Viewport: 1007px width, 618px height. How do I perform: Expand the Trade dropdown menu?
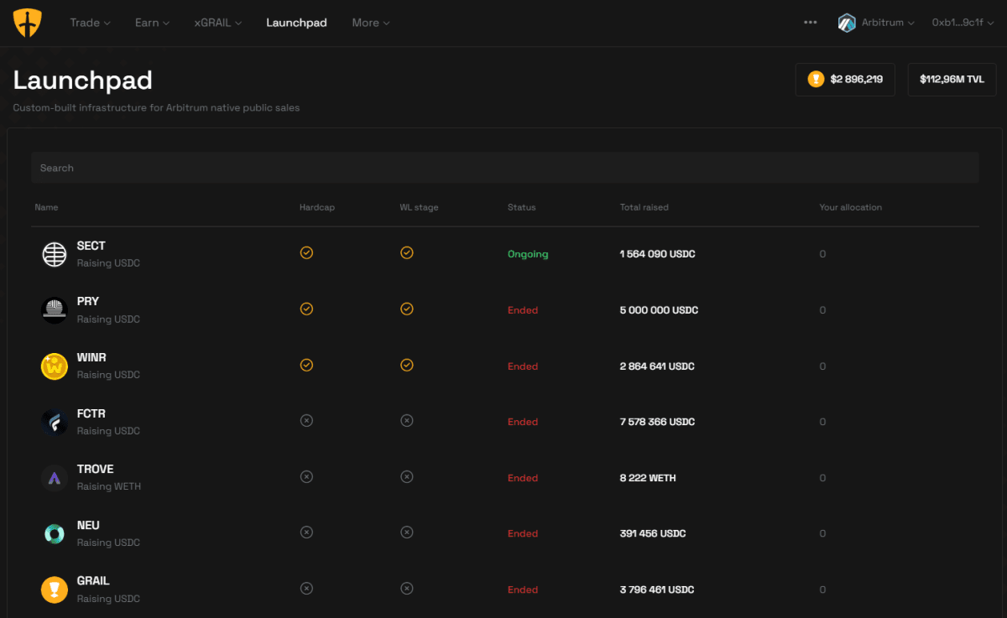tap(90, 23)
